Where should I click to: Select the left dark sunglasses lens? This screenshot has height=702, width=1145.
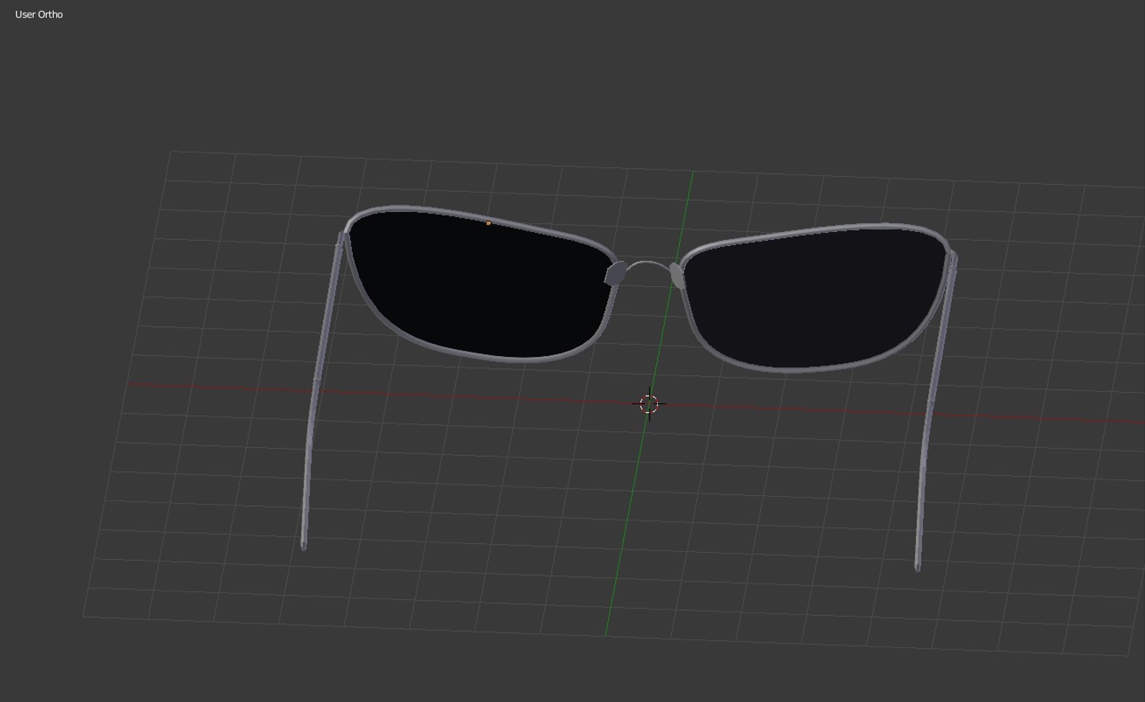481,286
